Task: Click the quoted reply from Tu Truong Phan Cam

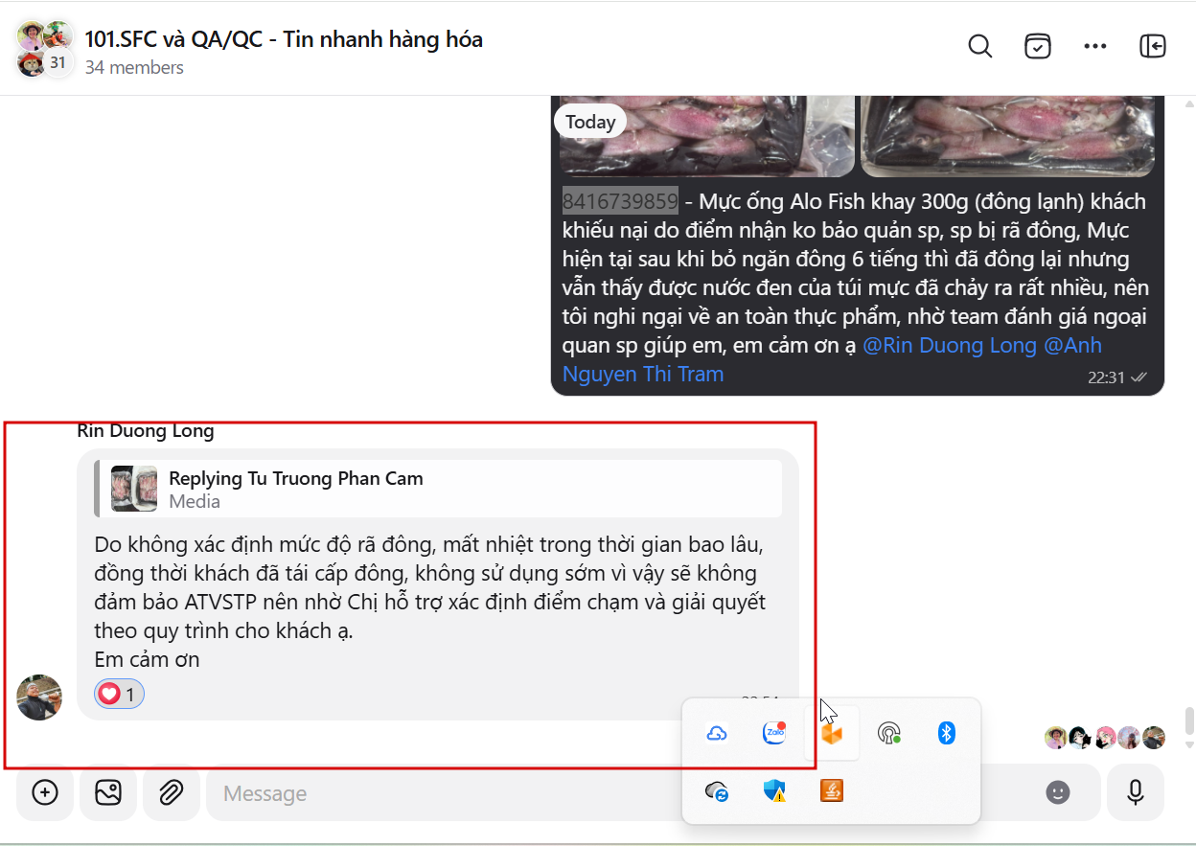Action: point(439,489)
